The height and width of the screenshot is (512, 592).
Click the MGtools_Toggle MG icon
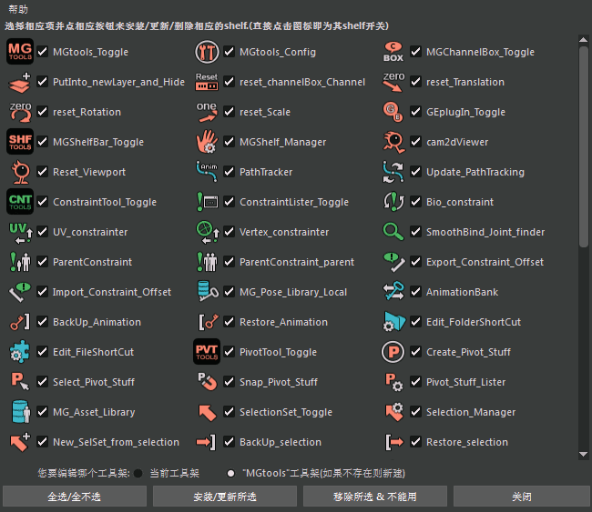click(20, 51)
